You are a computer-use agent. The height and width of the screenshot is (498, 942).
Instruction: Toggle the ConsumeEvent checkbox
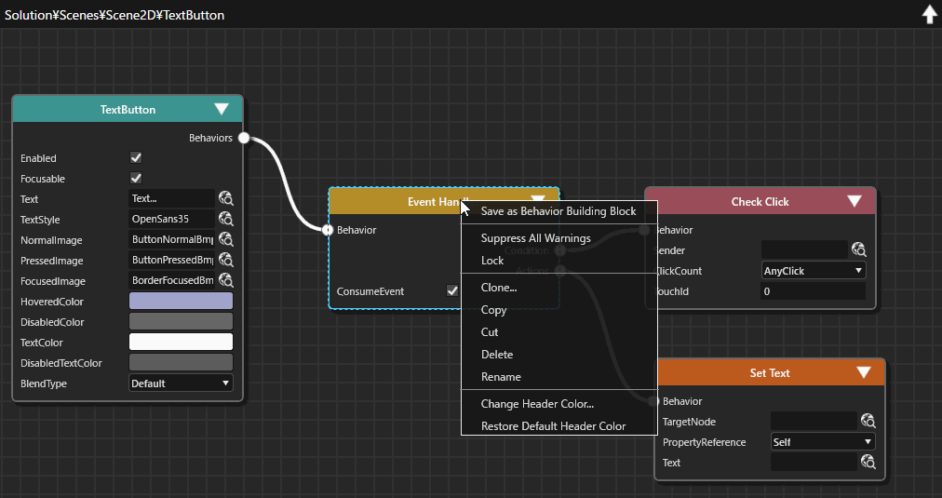click(x=452, y=291)
